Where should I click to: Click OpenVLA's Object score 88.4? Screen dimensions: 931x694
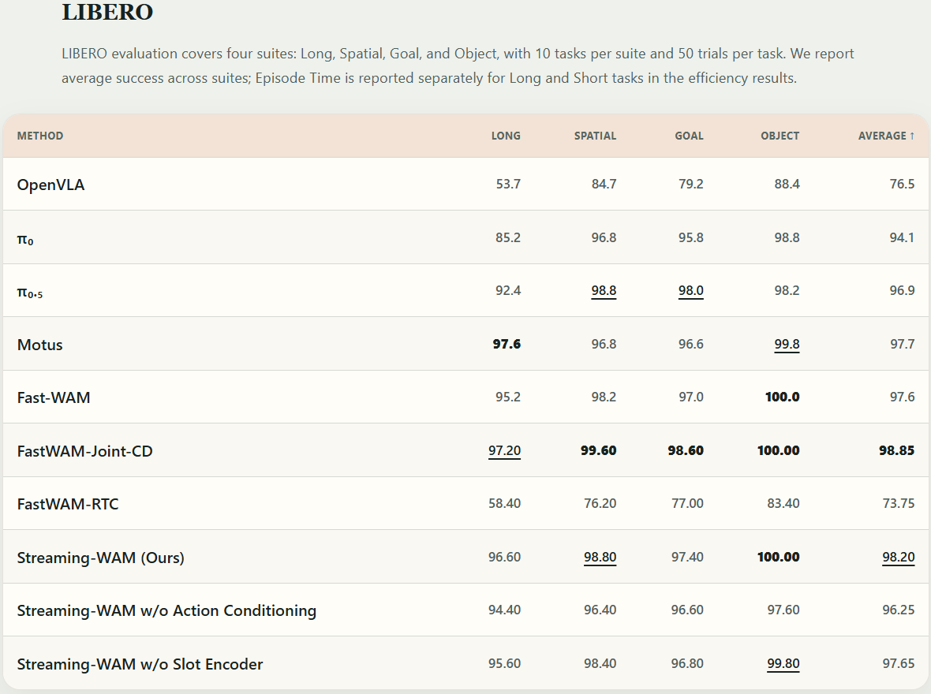[x=787, y=184]
